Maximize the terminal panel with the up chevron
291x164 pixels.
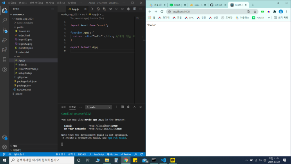point(134,107)
